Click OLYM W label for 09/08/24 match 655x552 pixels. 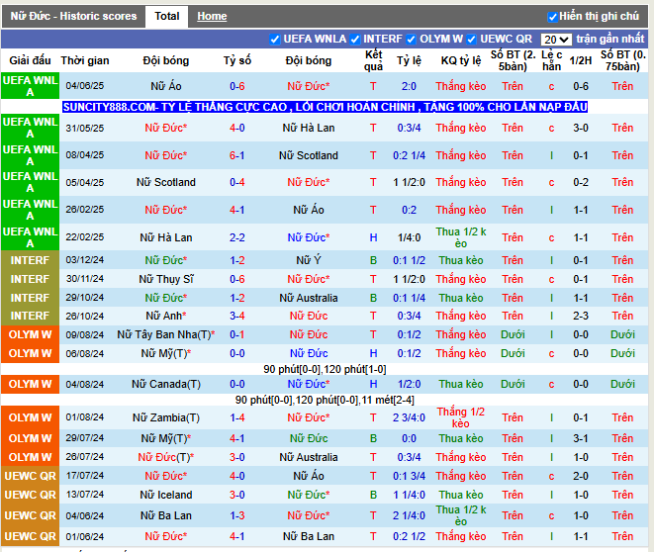click(x=30, y=335)
